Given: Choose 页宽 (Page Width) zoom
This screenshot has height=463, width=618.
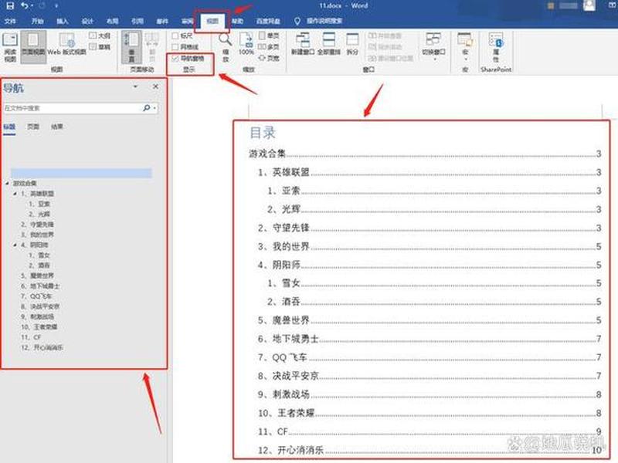Looking at the screenshot, I should coord(269,59).
